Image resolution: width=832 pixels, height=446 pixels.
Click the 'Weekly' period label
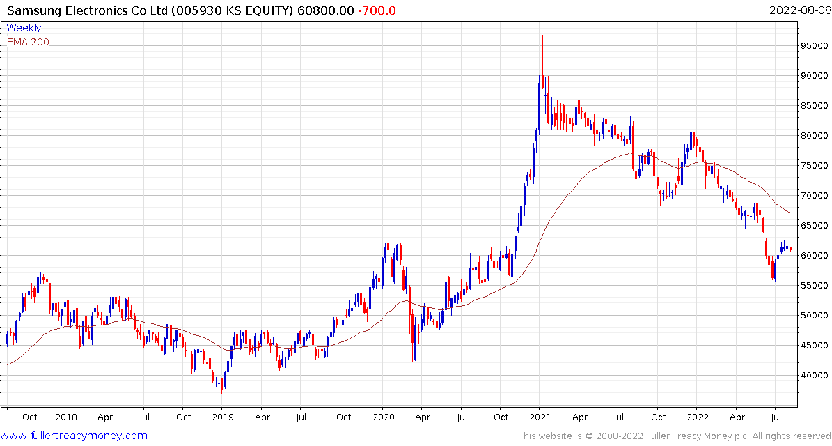tap(24, 28)
